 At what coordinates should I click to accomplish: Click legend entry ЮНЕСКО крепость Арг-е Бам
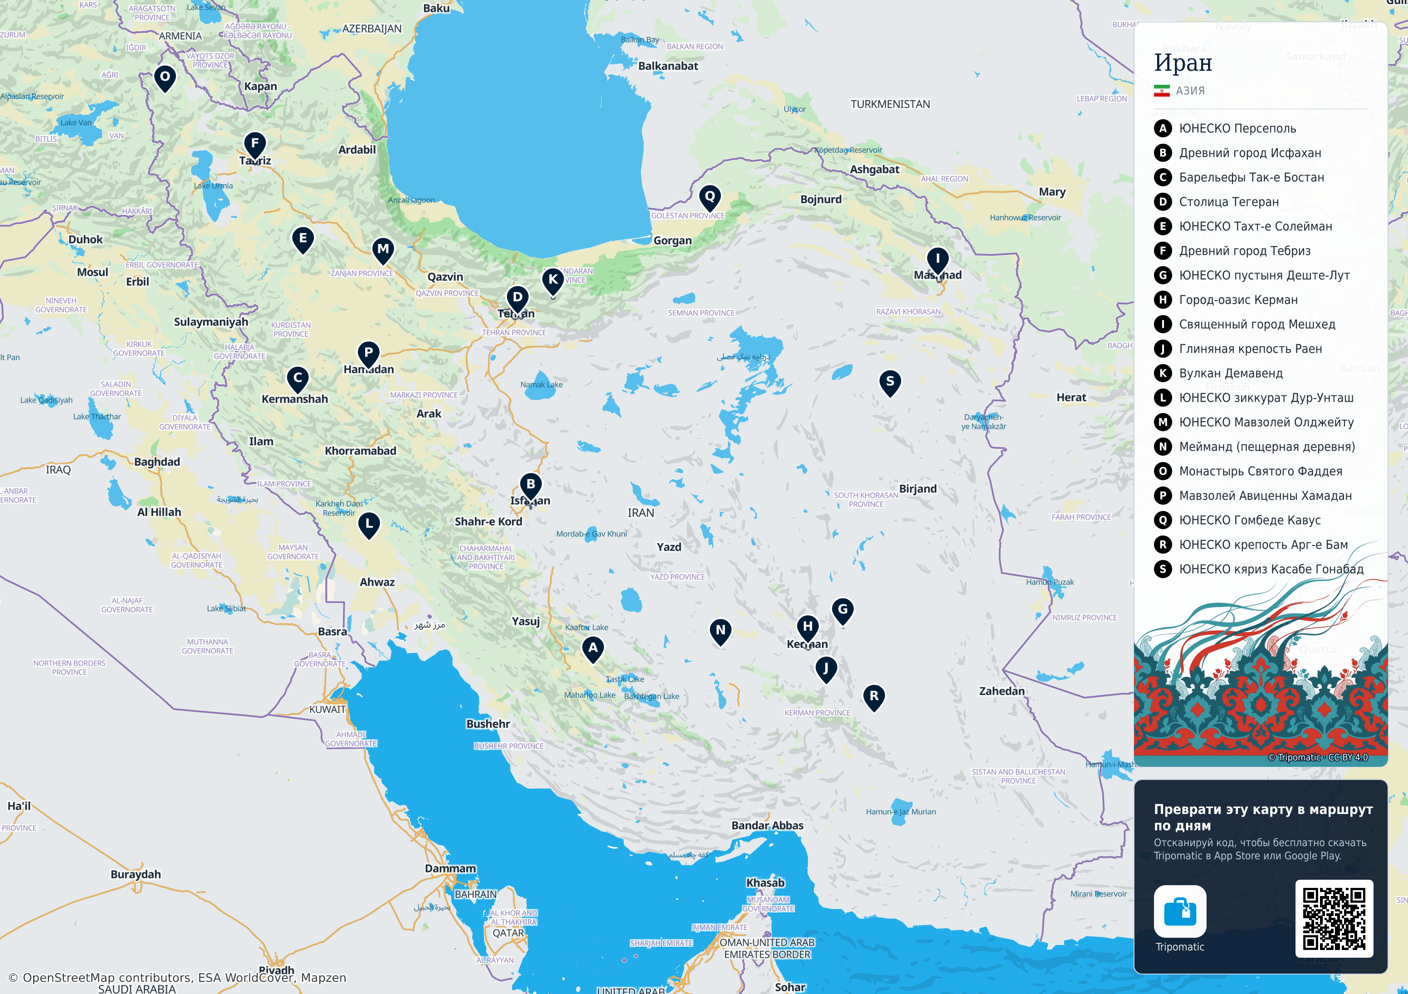[x=1251, y=545]
